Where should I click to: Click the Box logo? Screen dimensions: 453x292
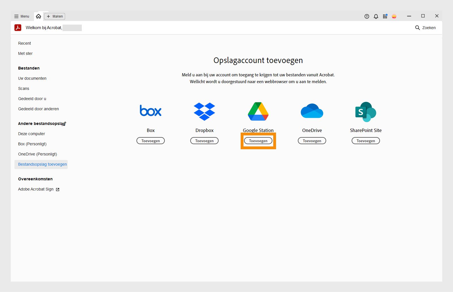[x=150, y=111]
